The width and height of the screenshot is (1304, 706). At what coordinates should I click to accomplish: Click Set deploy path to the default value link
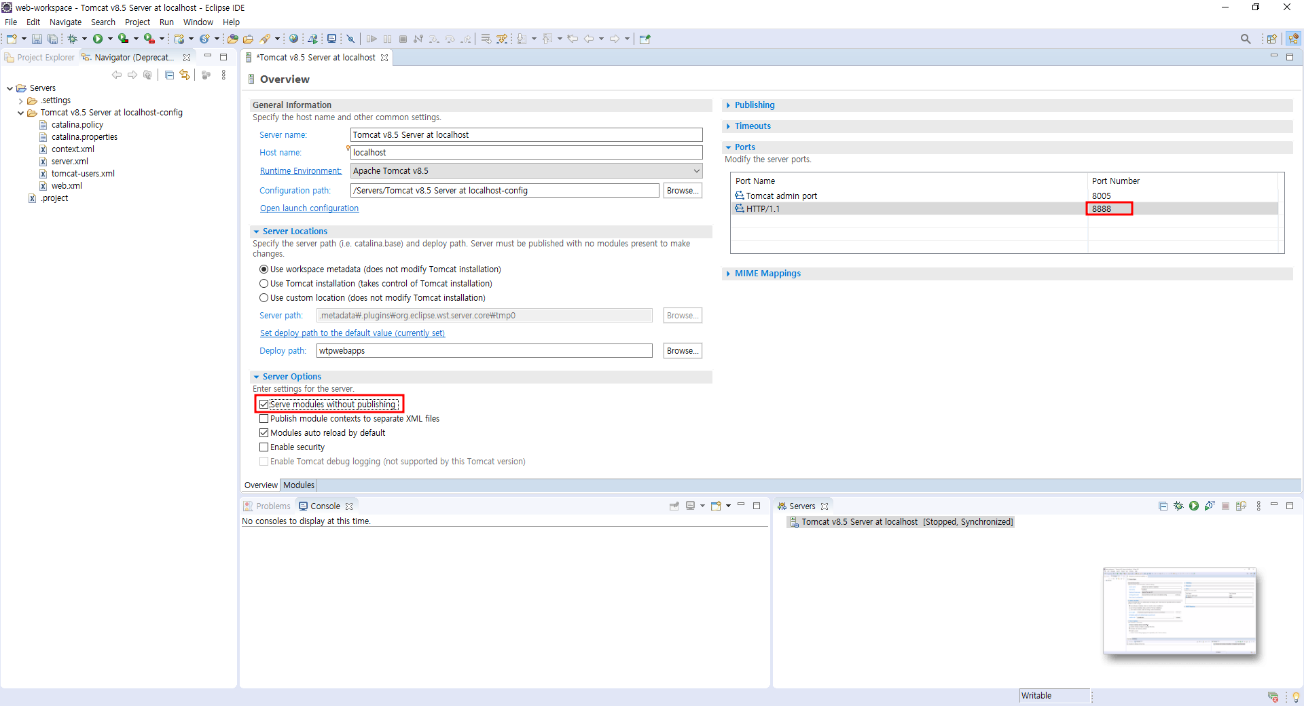pyautogui.click(x=352, y=333)
